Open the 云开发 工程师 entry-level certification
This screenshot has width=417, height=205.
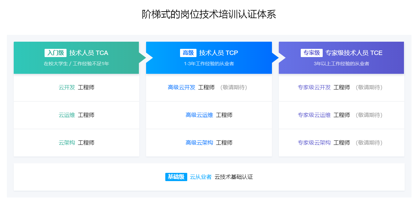(76, 87)
